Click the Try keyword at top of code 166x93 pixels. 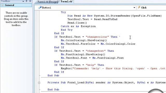pyautogui.click(x=63, y=12)
